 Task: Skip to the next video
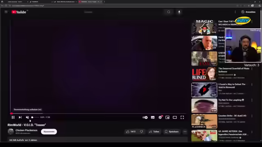[20, 117]
